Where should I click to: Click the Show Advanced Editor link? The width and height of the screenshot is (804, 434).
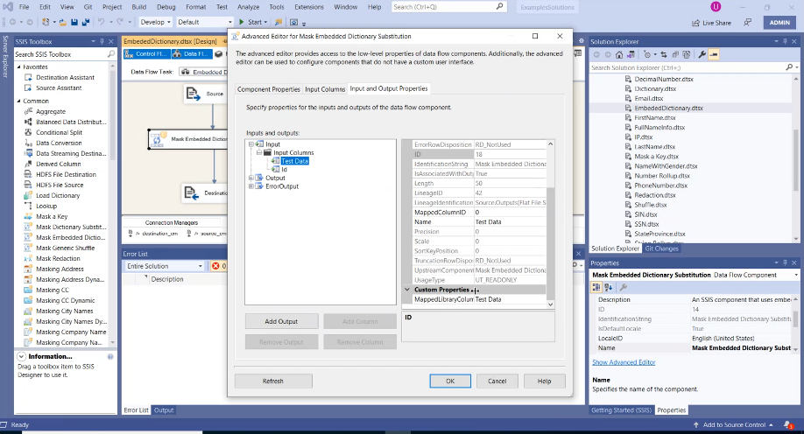[x=624, y=362]
